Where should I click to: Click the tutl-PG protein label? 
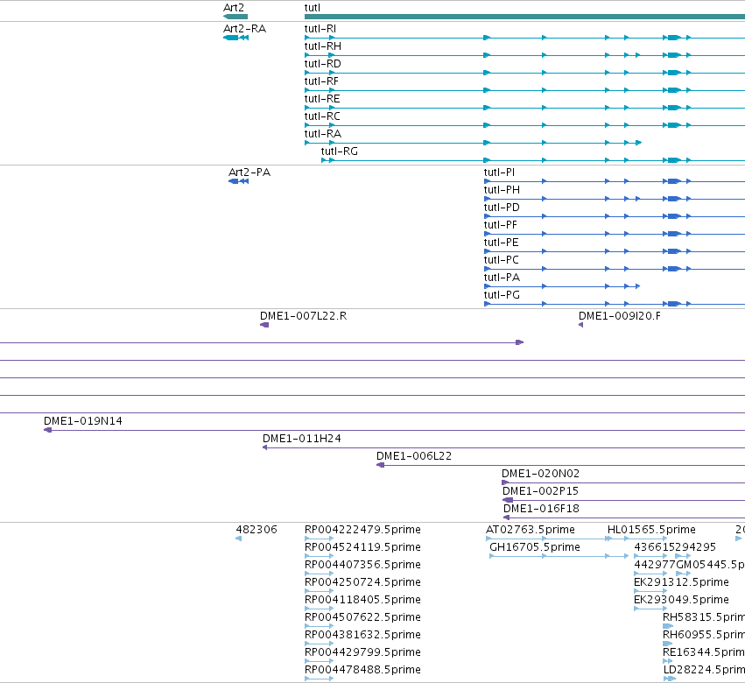click(502, 295)
